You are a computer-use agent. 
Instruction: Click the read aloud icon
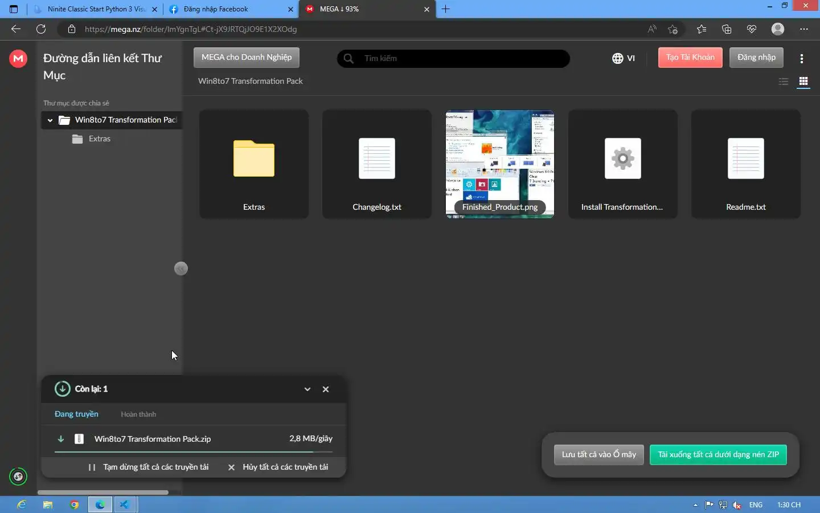tap(652, 29)
